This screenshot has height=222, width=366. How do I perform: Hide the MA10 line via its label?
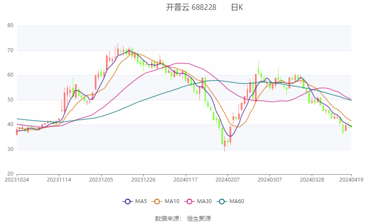[172, 201]
